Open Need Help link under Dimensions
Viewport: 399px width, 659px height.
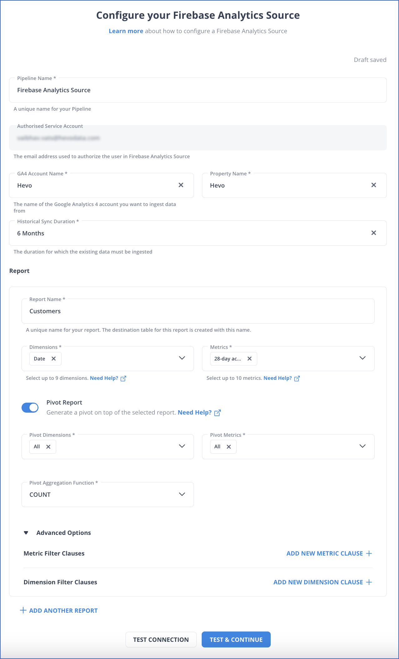click(104, 378)
